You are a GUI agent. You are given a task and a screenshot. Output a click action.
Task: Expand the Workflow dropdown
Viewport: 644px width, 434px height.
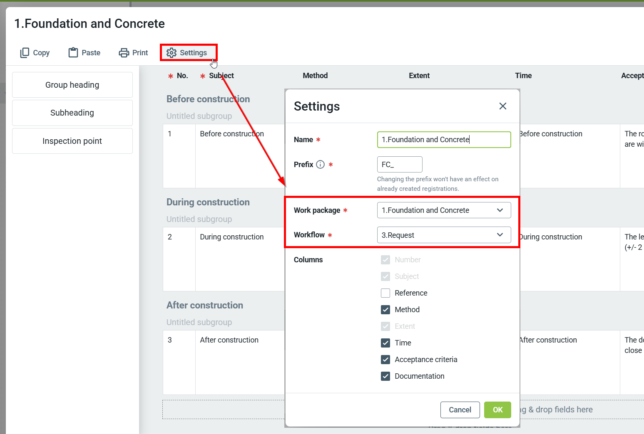(x=443, y=235)
